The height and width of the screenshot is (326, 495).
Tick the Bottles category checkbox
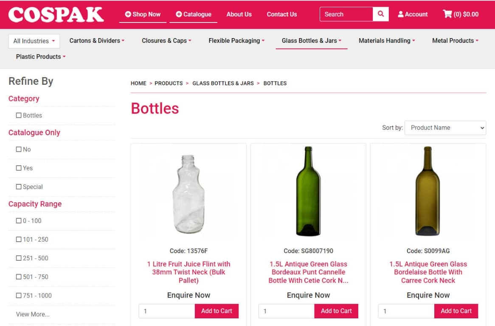19,115
